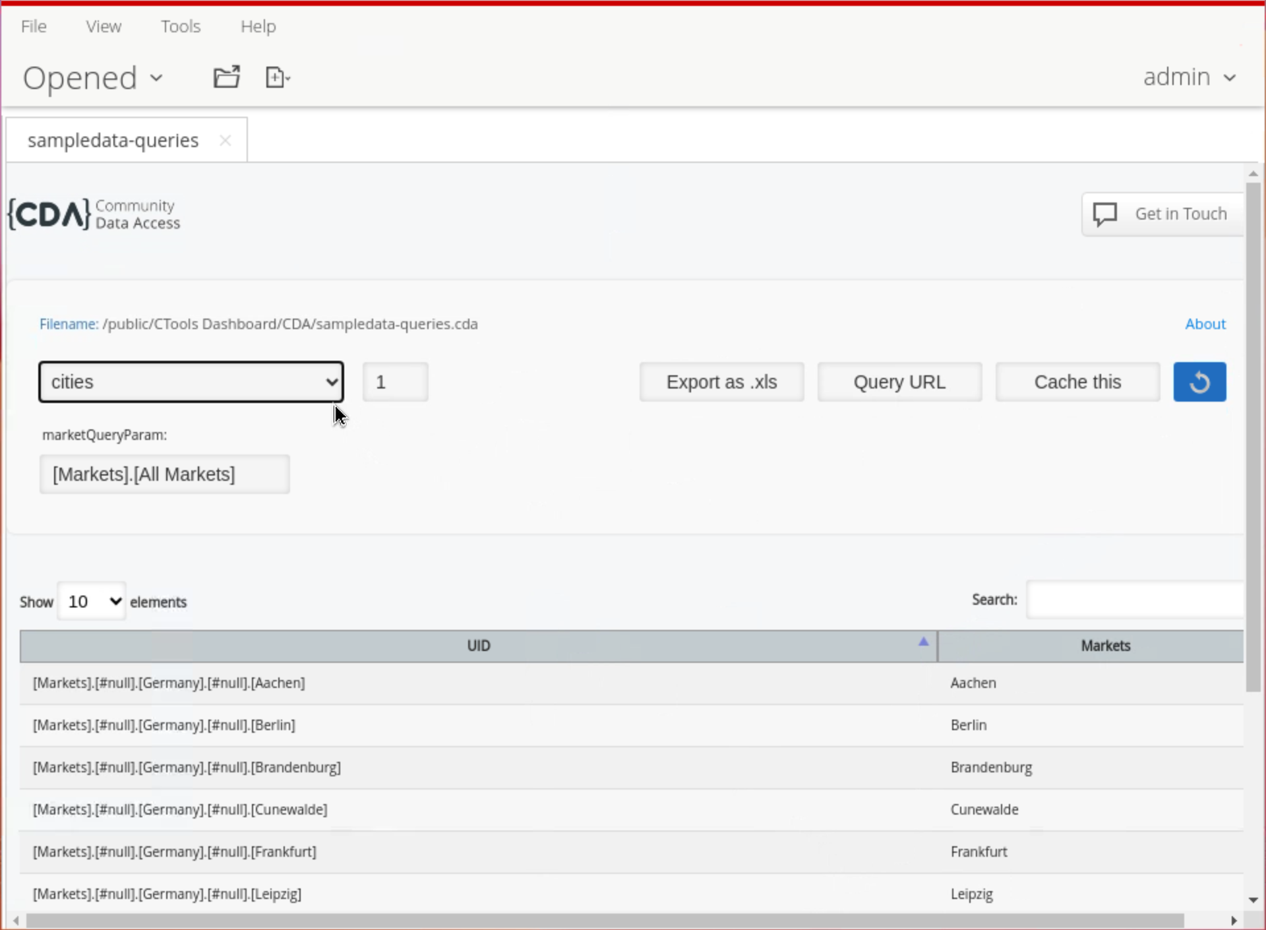The width and height of the screenshot is (1266, 930).
Task: Click the open folder icon
Action: 226,77
